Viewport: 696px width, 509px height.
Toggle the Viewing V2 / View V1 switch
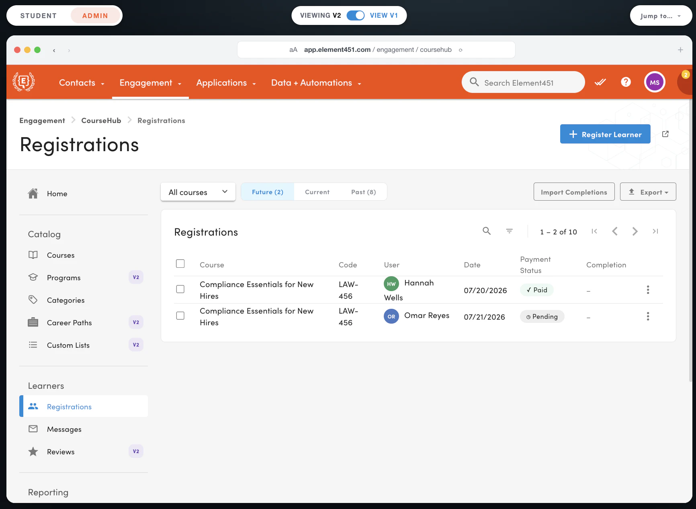pyautogui.click(x=356, y=15)
